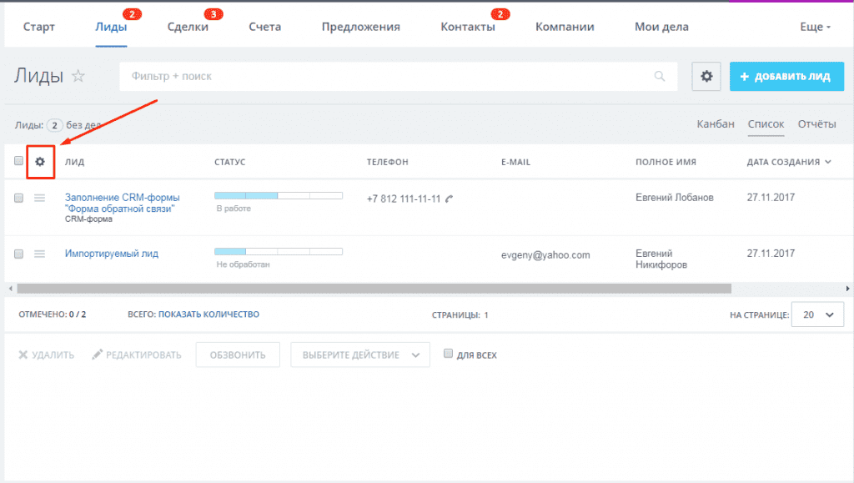854x483 pixels.
Task: Click the Удалить delete icon
Action: point(23,355)
